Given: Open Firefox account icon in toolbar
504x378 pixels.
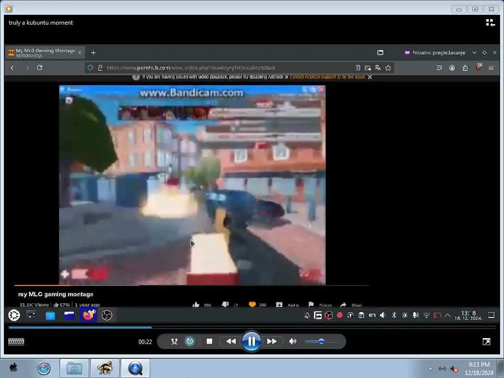Looking at the screenshot, I should [452, 68].
